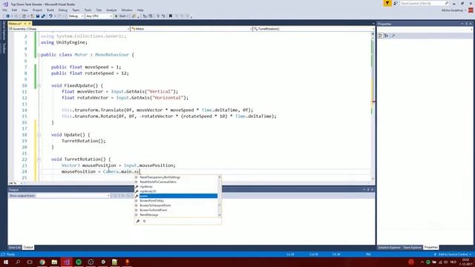Viewport: 475px width, 267px height.
Task: Filter IntelliSense by properties wrench icon
Action: [138, 221]
